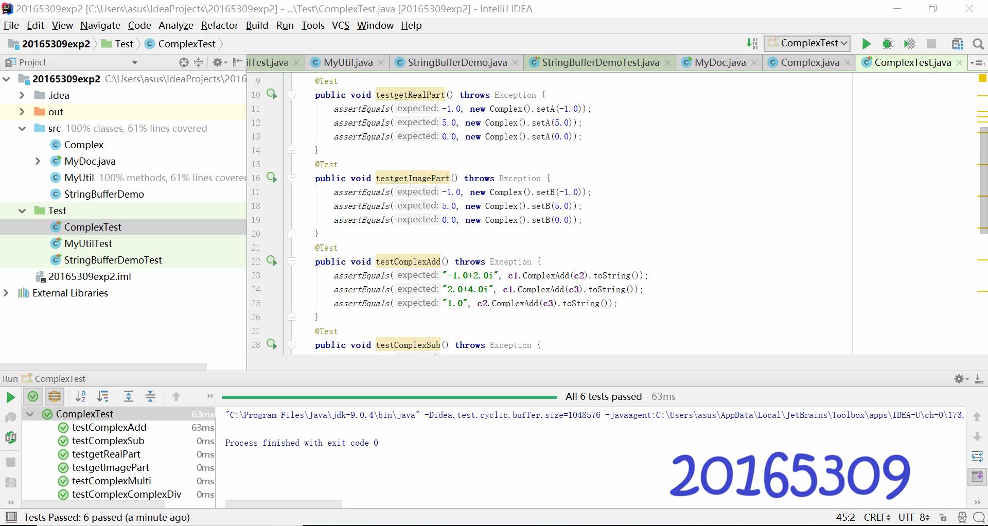Click ComplexTest breadcrumb in navigation bar
This screenshot has height=526, width=988.
(x=181, y=44)
